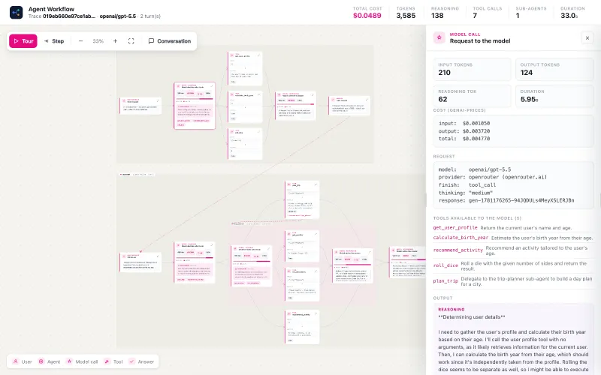
Task: Expand the upper workflow answer node
Action: click(367, 100)
